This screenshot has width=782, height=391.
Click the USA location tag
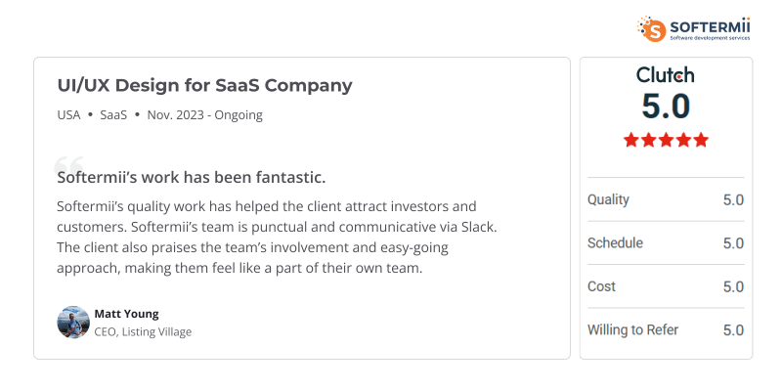[69, 114]
